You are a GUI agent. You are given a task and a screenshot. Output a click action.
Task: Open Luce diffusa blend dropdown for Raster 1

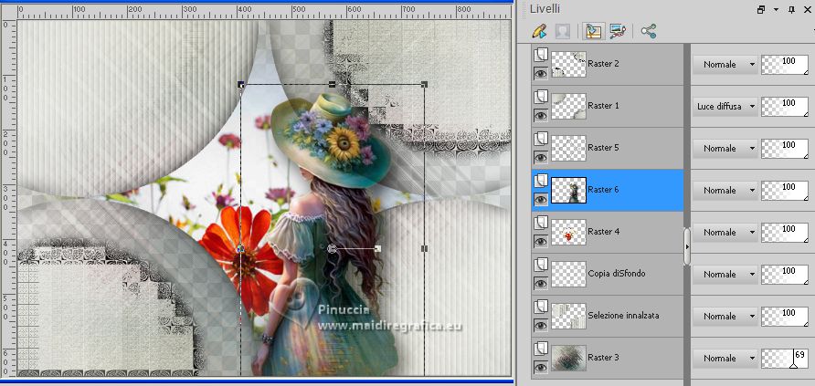click(725, 107)
